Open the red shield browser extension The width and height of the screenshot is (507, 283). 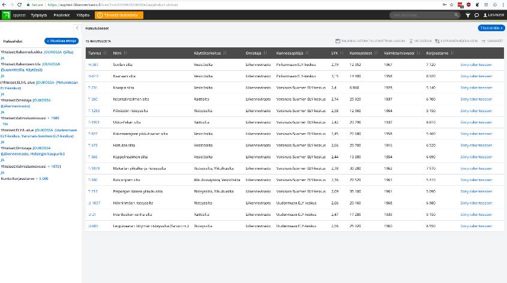469,5
